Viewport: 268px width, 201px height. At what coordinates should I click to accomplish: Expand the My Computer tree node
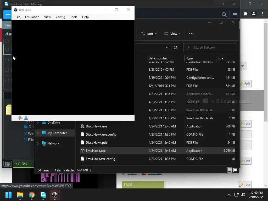click(x=38, y=133)
